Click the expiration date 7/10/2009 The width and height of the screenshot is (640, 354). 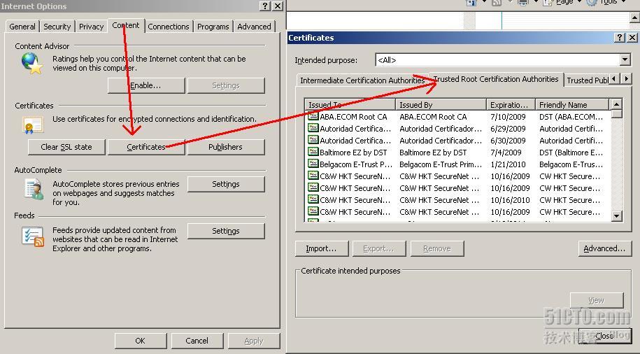coord(508,117)
